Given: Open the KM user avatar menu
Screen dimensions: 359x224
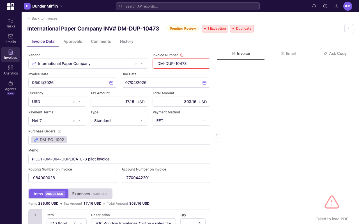Looking at the screenshot, I should tap(348, 6).
